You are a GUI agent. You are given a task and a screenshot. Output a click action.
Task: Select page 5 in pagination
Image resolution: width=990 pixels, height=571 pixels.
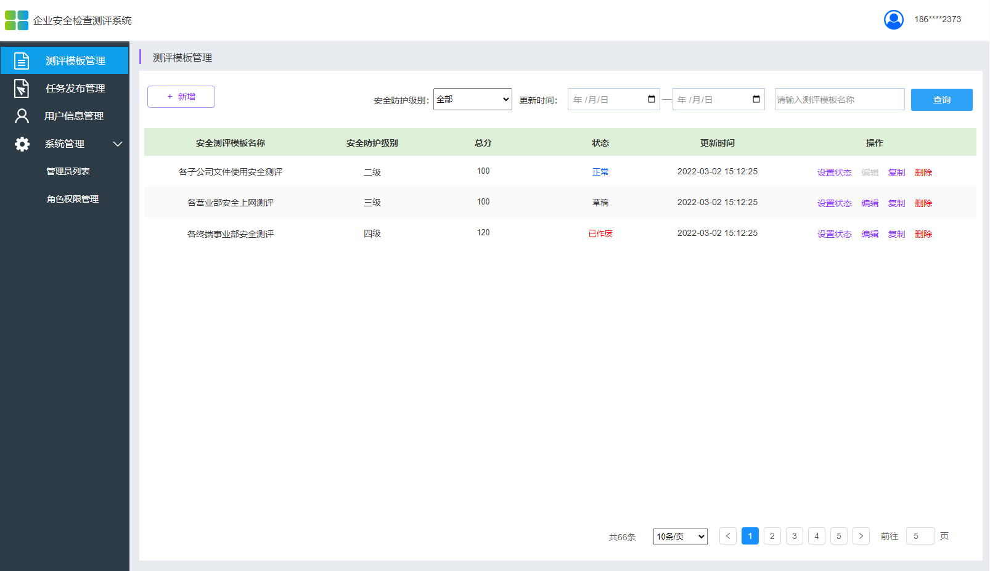pos(839,536)
